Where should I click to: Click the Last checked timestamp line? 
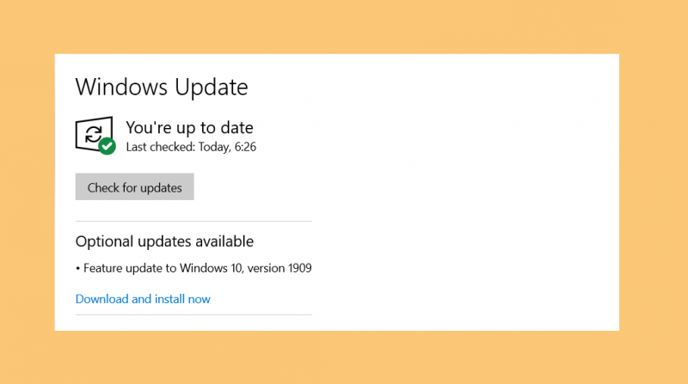pyautogui.click(x=191, y=147)
